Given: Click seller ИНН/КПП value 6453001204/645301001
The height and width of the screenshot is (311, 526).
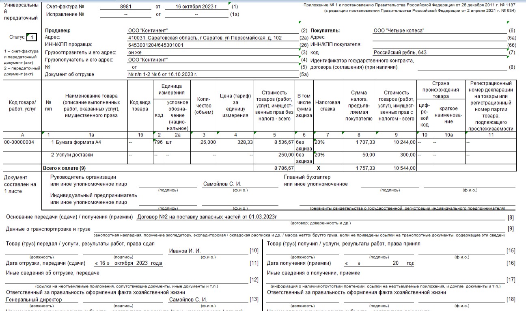Looking at the screenshot, I should point(213,45).
